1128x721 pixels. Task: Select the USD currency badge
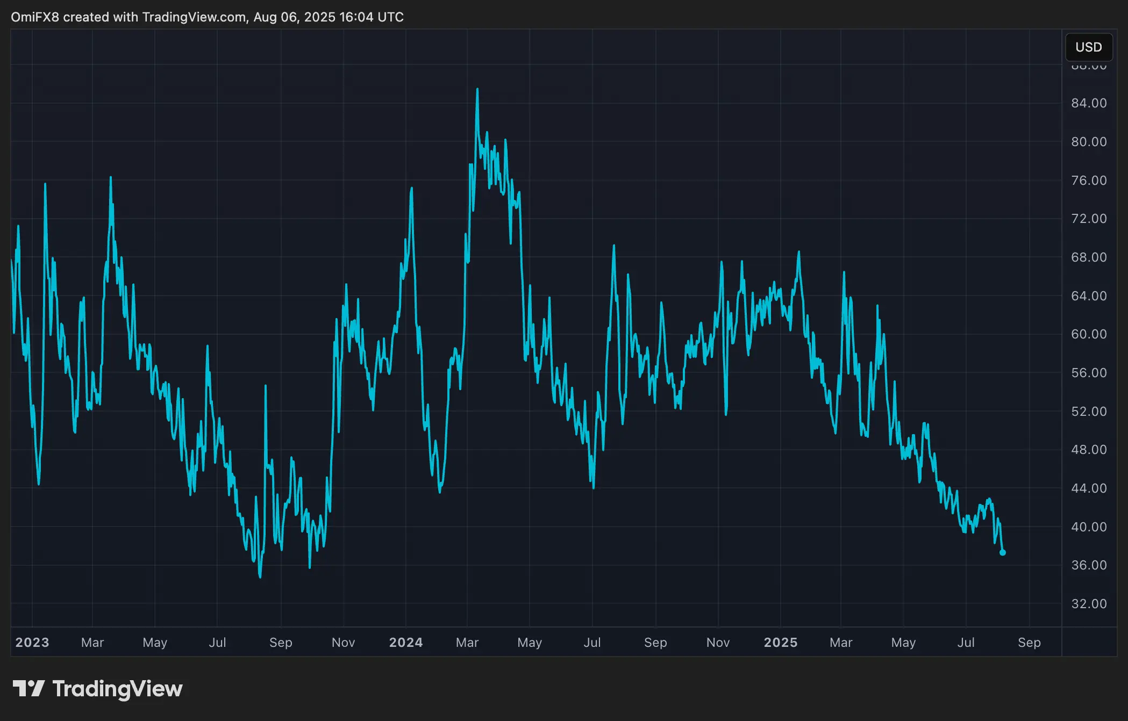[x=1088, y=47]
